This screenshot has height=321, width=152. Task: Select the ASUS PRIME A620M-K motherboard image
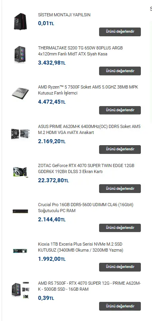point(20,134)
